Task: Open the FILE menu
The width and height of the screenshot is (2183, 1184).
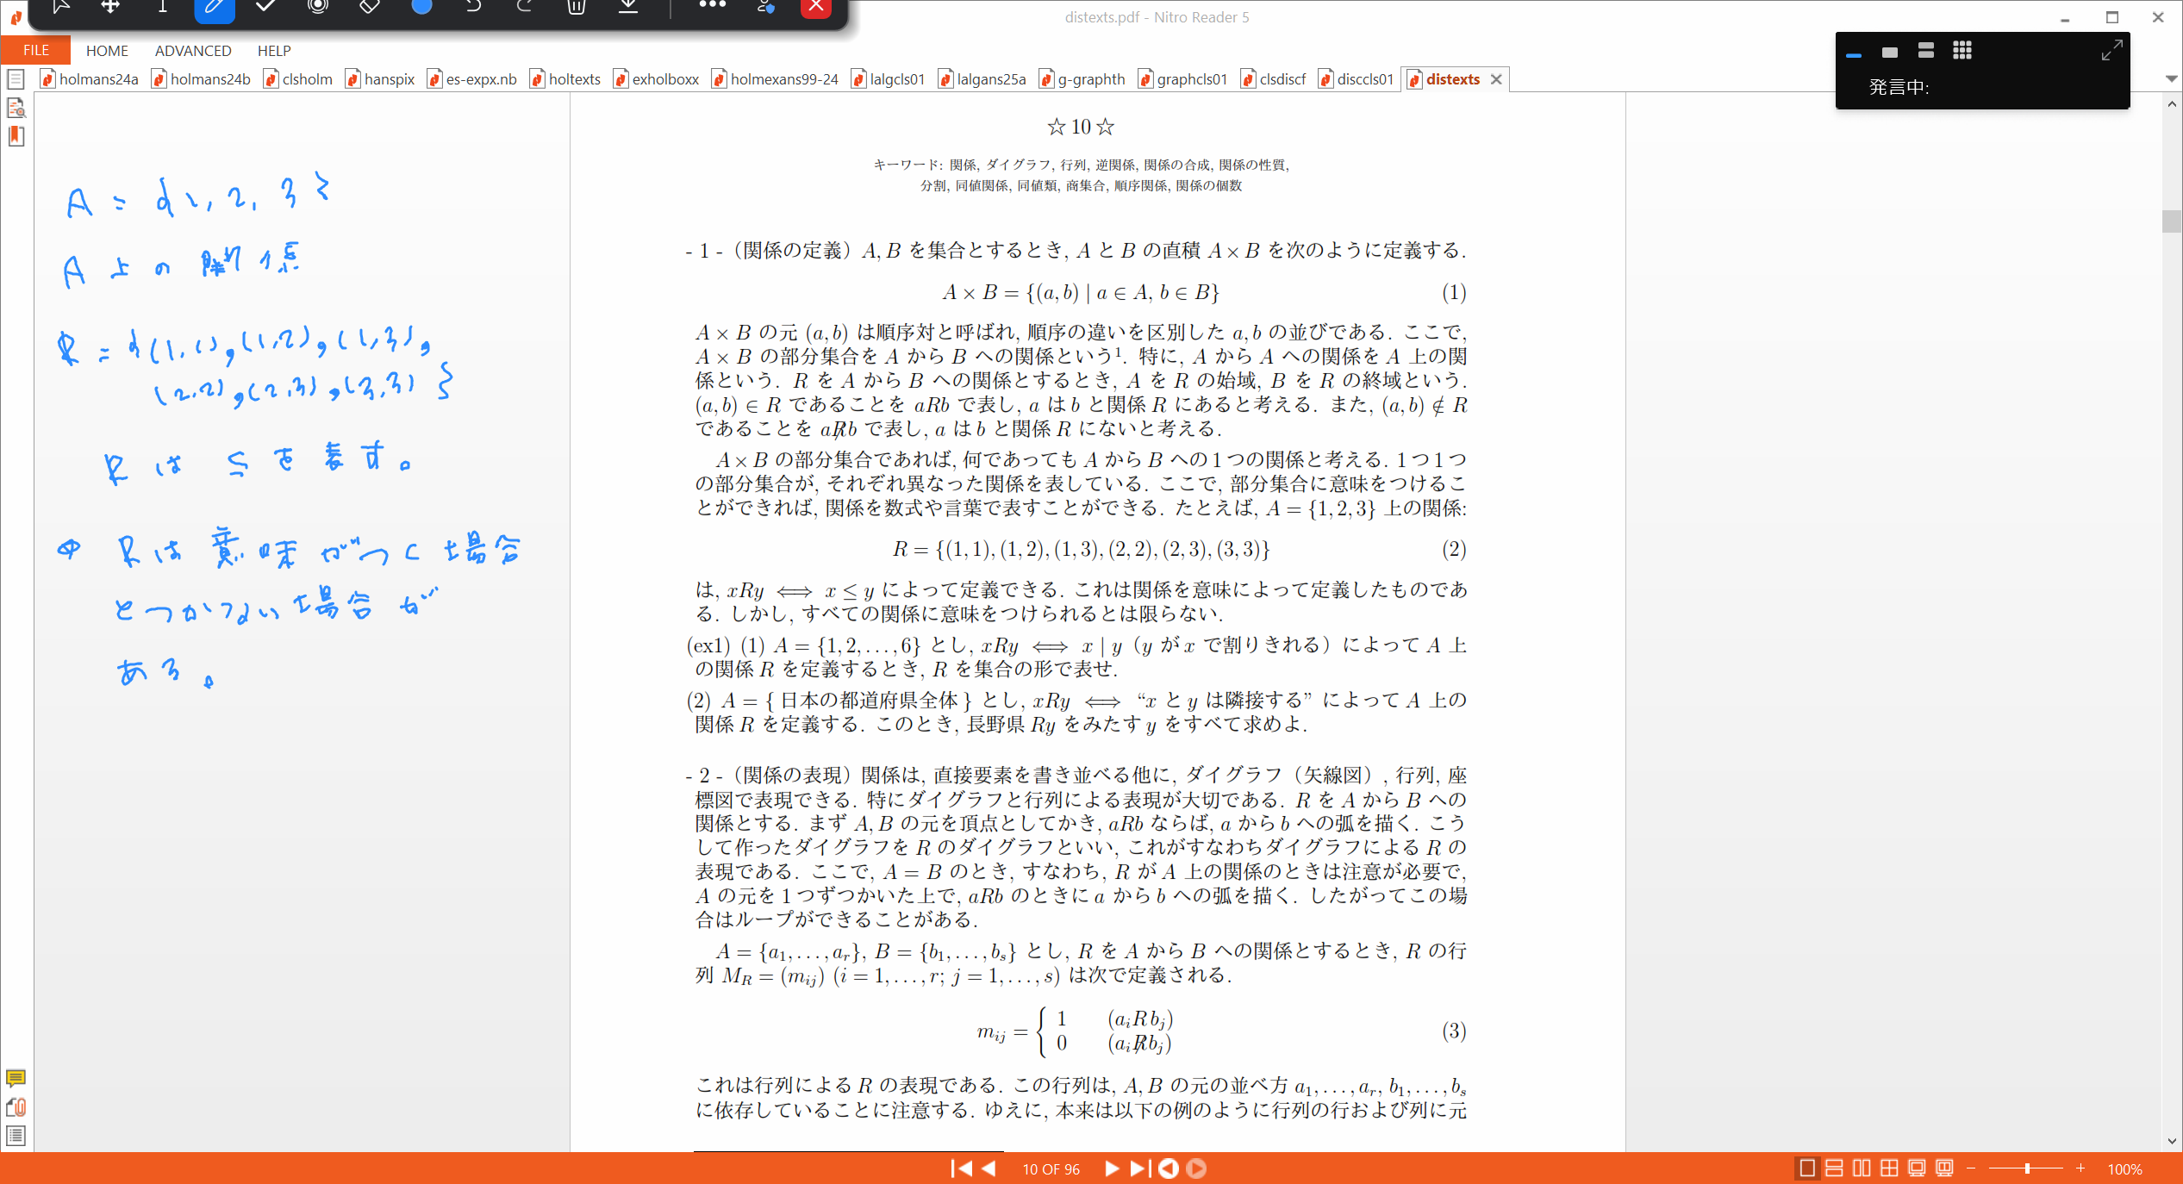Action: coord(35,50)
